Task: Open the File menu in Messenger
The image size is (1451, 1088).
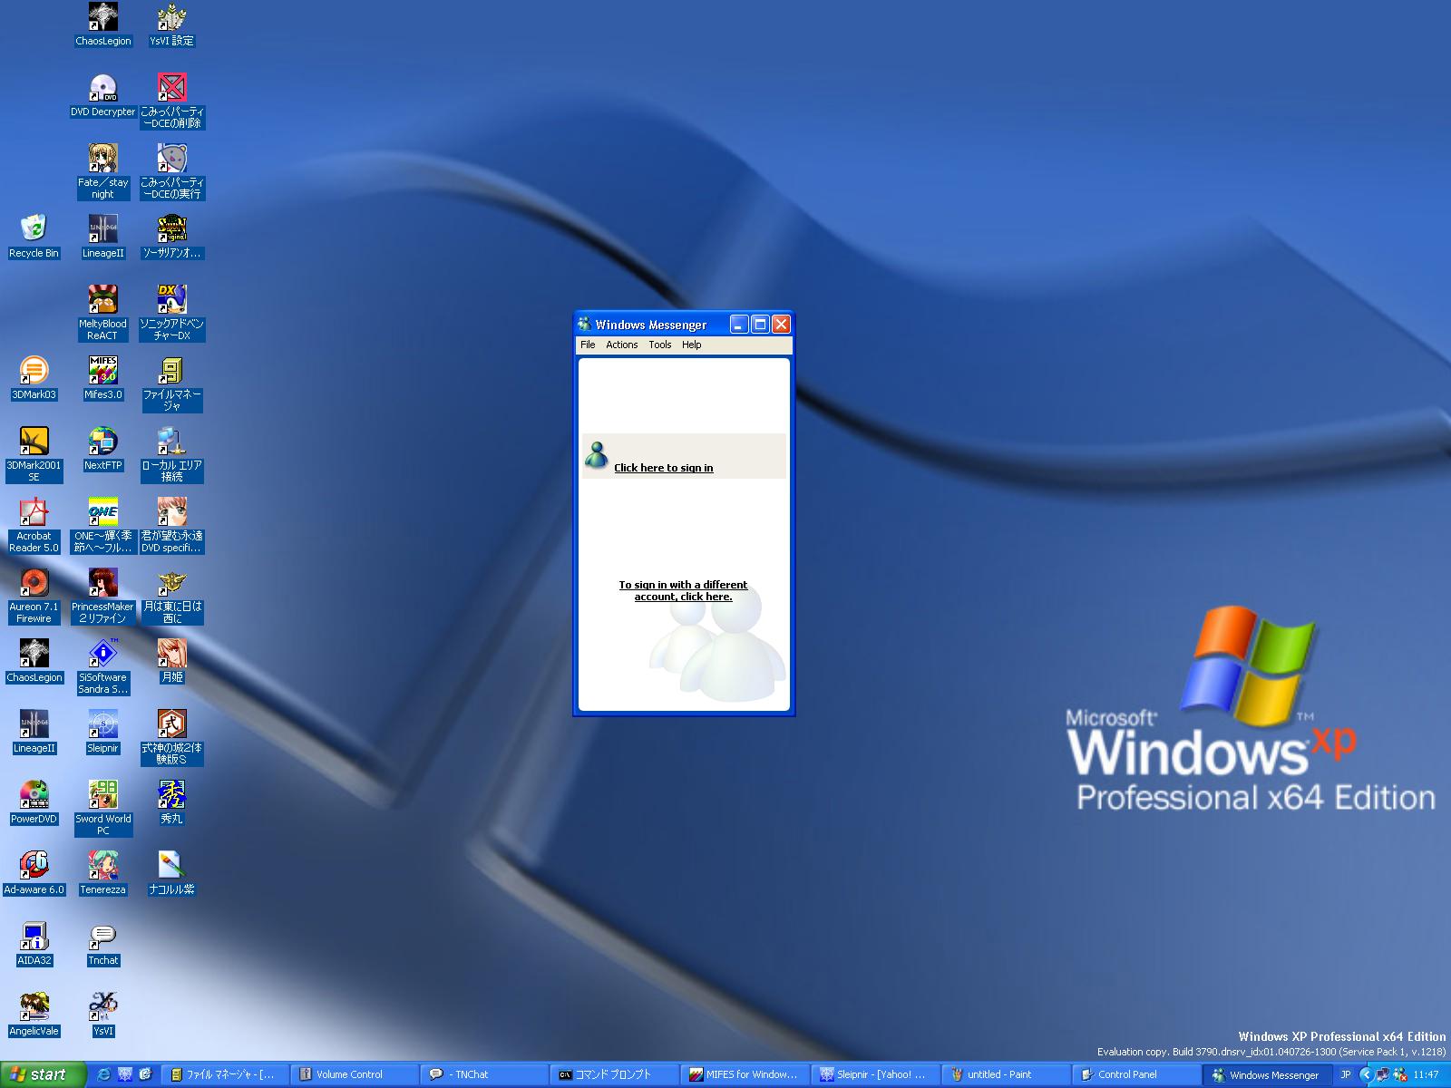Action: point(588,345)
